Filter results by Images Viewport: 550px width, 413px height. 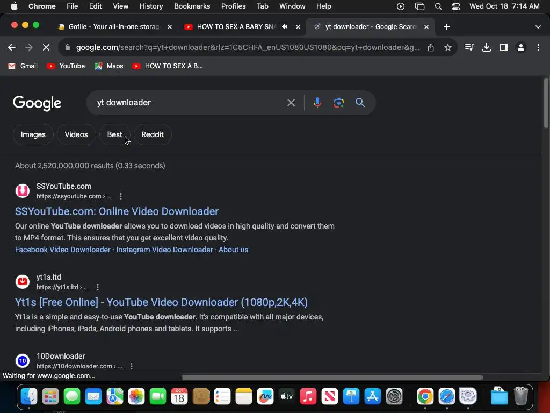33,134
